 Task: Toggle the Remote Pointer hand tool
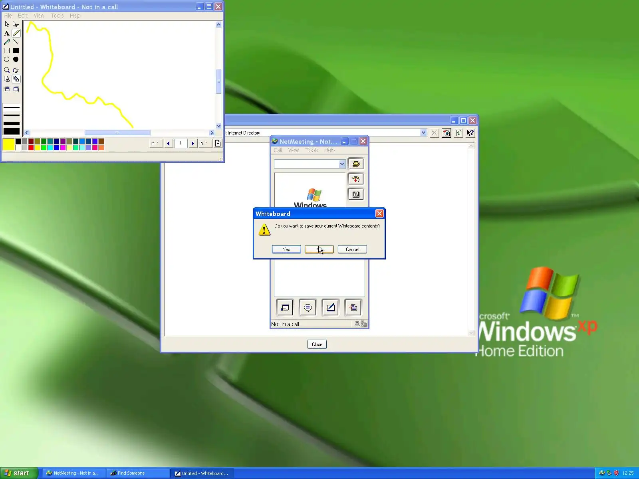click(16, 70)
